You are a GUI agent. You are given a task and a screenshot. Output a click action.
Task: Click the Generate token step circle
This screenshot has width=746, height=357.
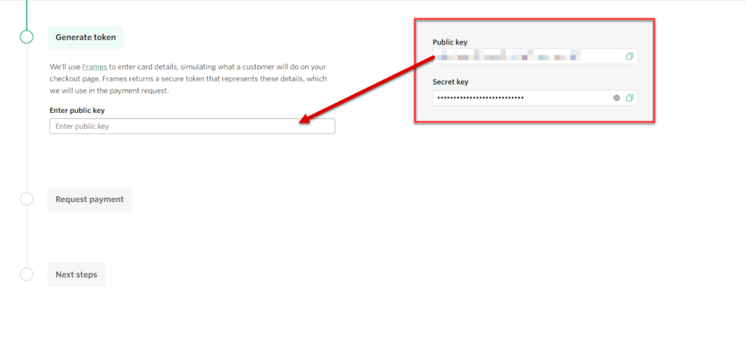click(26, 37)
